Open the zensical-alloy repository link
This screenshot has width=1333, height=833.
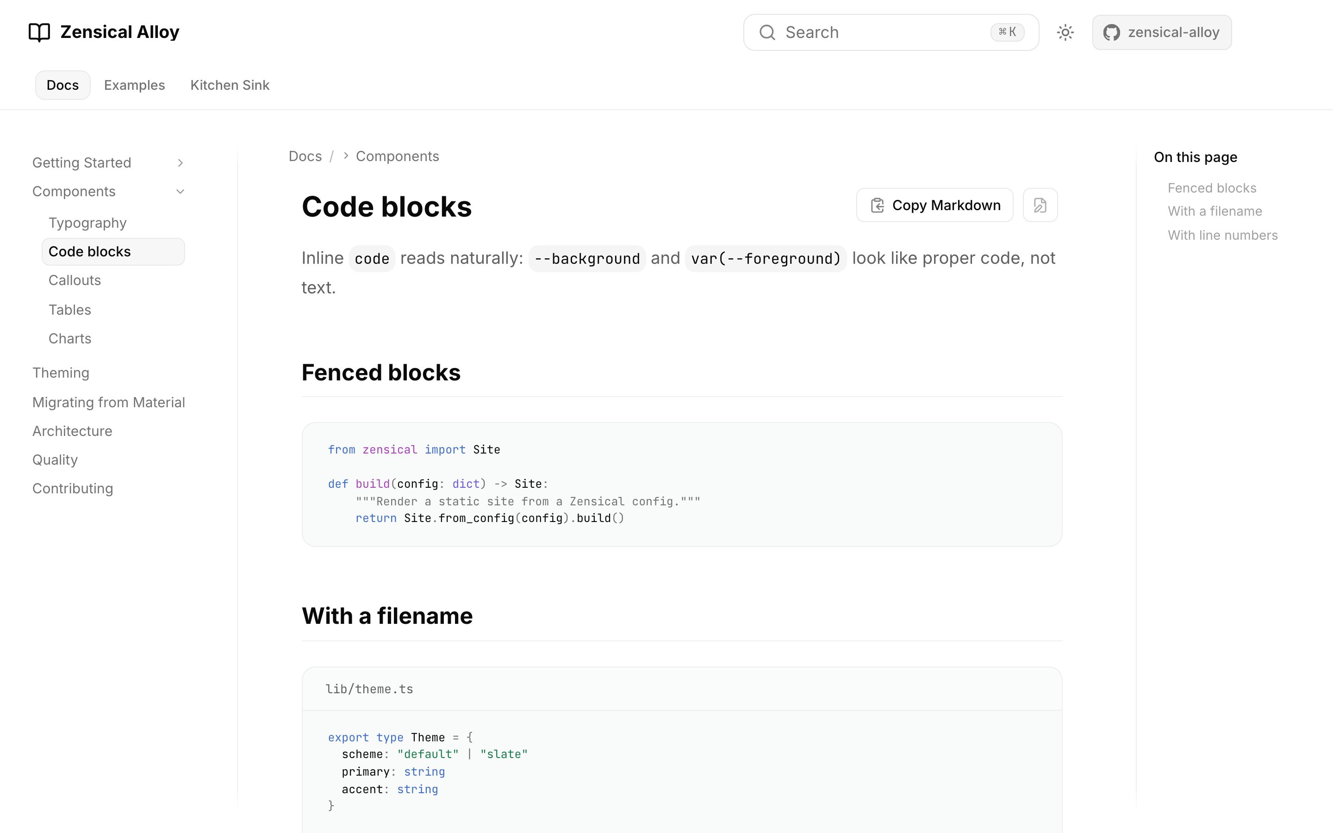[x=1162, y=32]
